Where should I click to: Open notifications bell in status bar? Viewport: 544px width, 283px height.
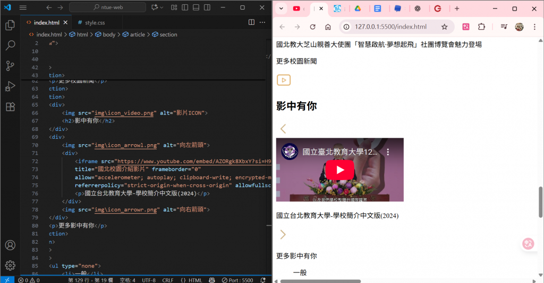click(263, 280)
